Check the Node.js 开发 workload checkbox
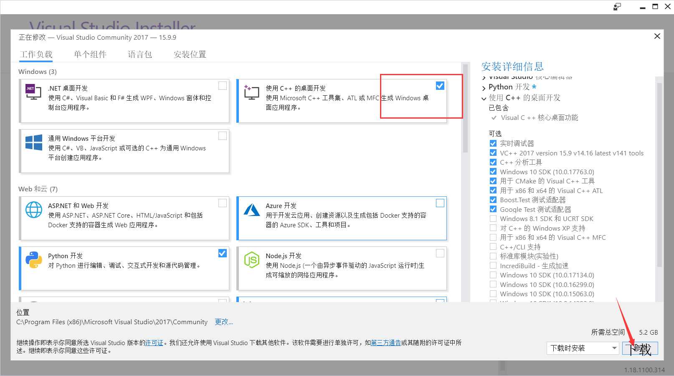Viewport: 674px width, 376px height. click(x=440, y=253)
